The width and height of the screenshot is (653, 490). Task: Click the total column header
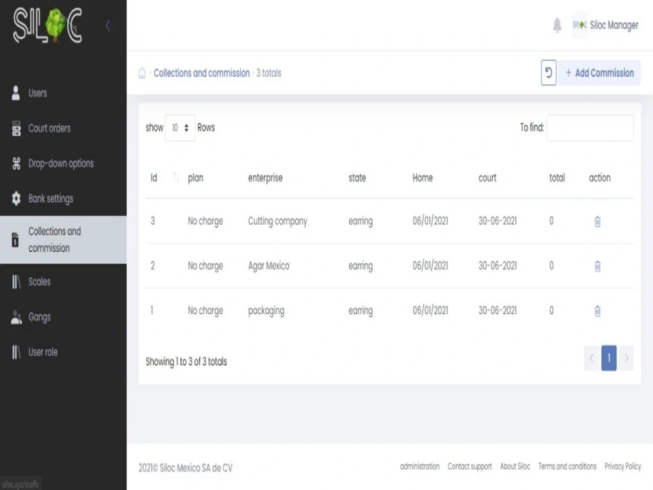[557, 178]
